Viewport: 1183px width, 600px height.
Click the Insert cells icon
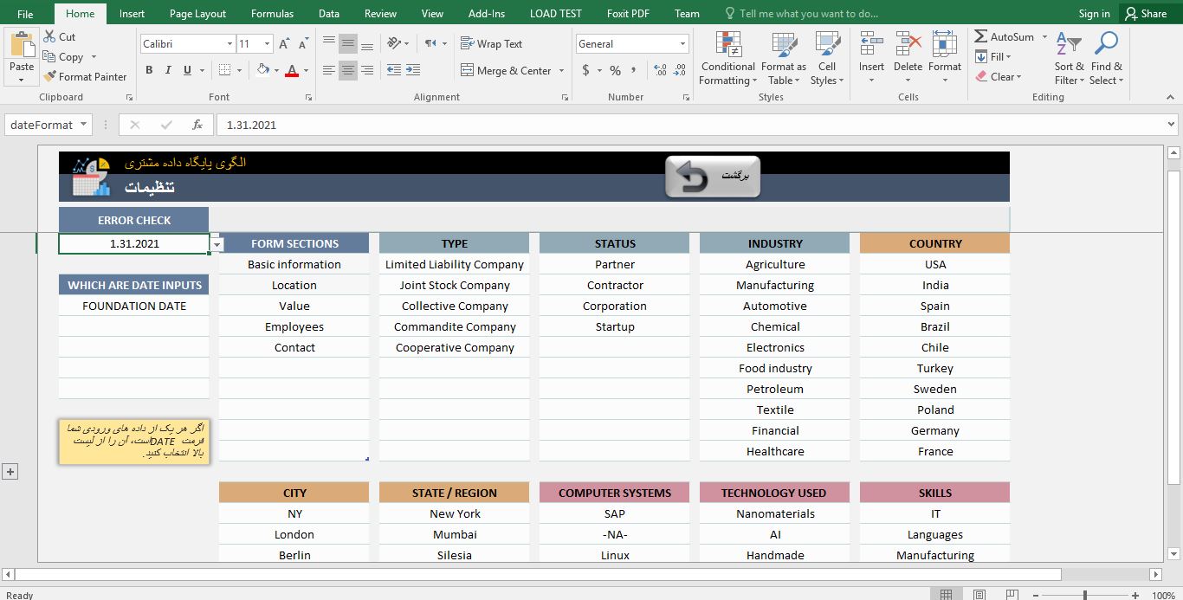point(871,45)
